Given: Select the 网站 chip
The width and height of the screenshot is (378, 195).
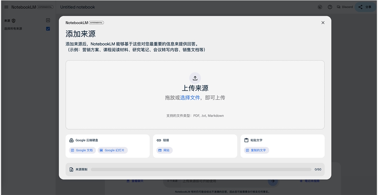Looking at the screenshot, I should (164, 150).
